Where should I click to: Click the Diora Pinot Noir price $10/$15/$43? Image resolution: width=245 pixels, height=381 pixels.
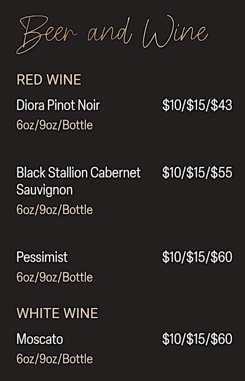197,105
